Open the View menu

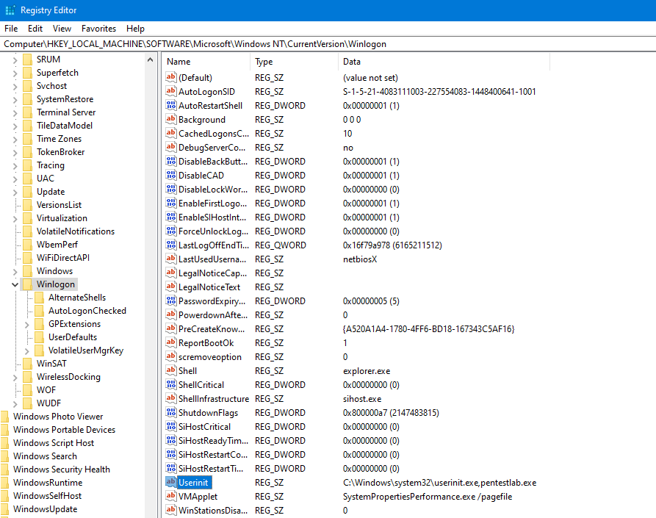[x=62, y=29]
